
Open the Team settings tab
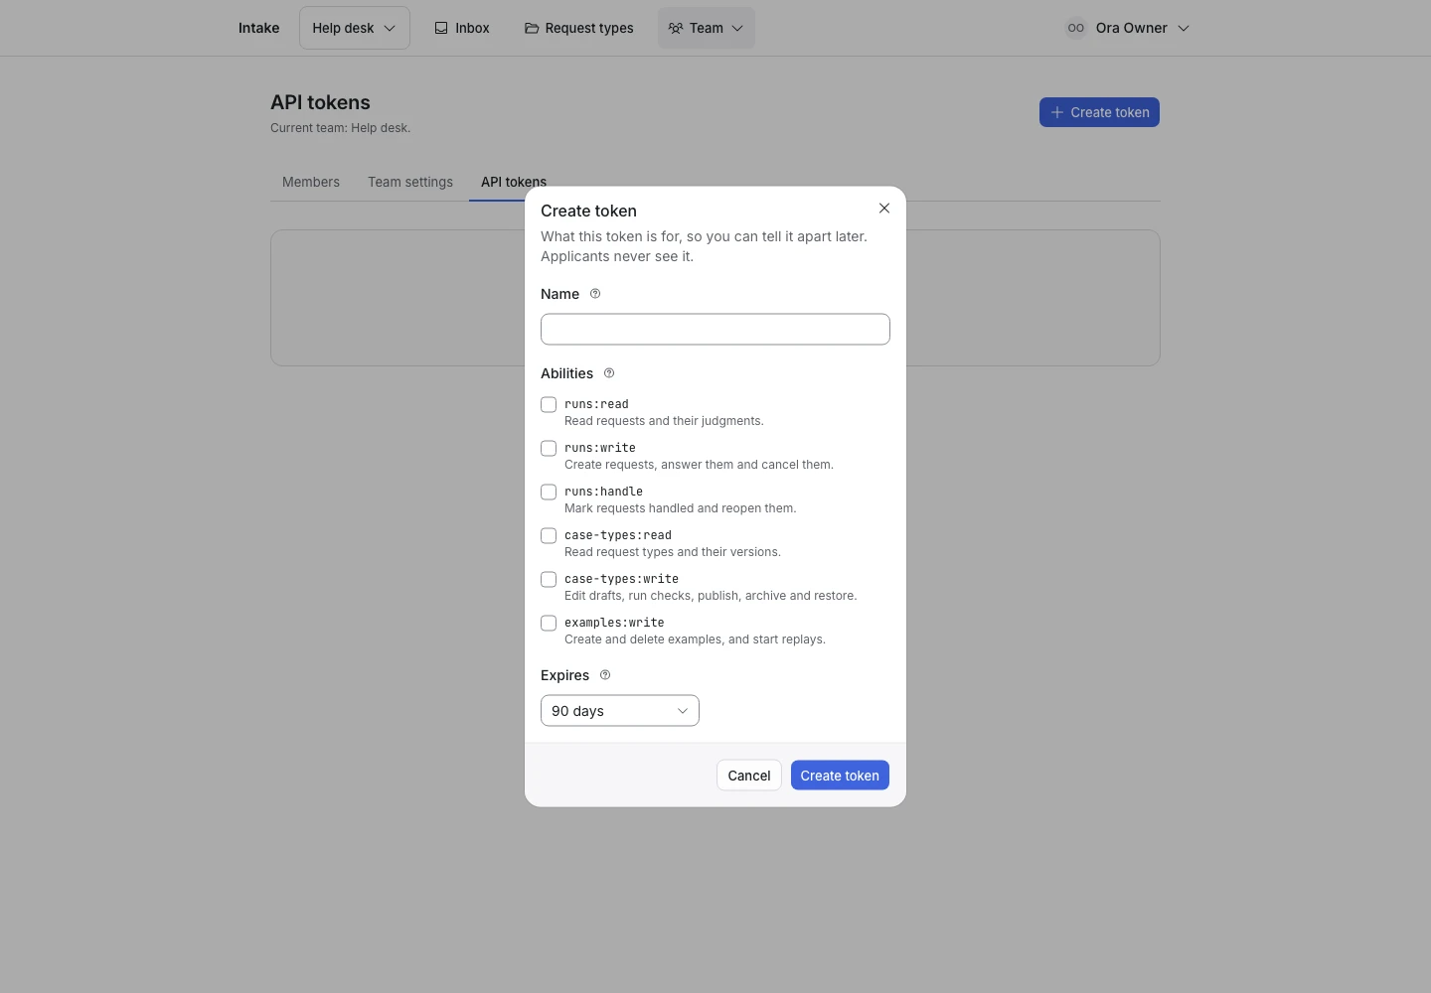coord(410,182)
